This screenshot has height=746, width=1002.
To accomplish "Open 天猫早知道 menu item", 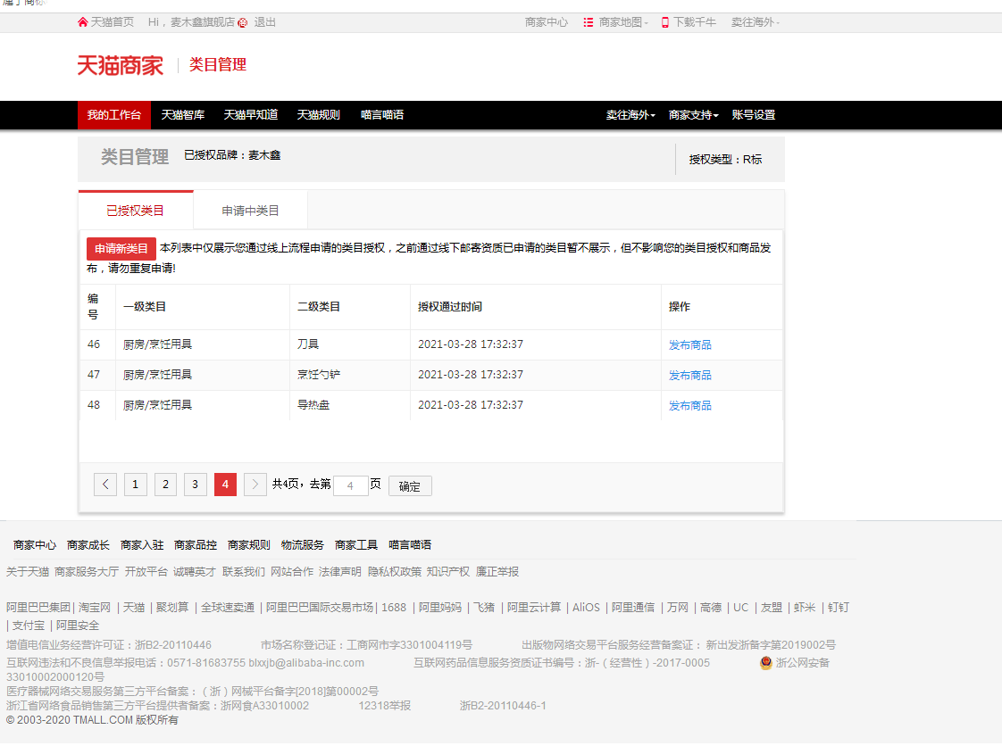I will [x=250, y=115].
